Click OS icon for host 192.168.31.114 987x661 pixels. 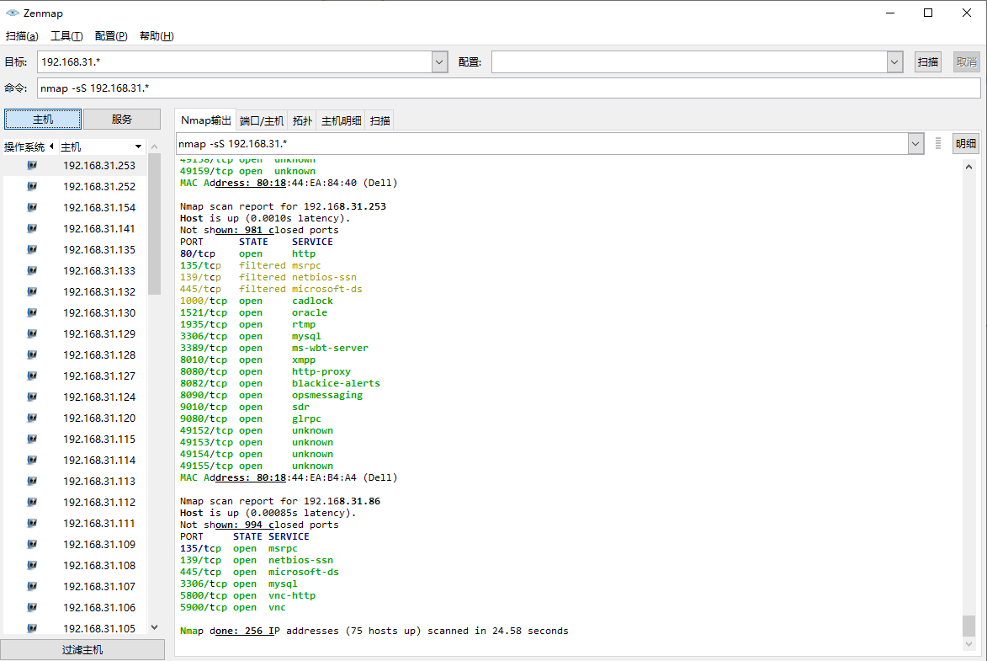coord(32,460)
